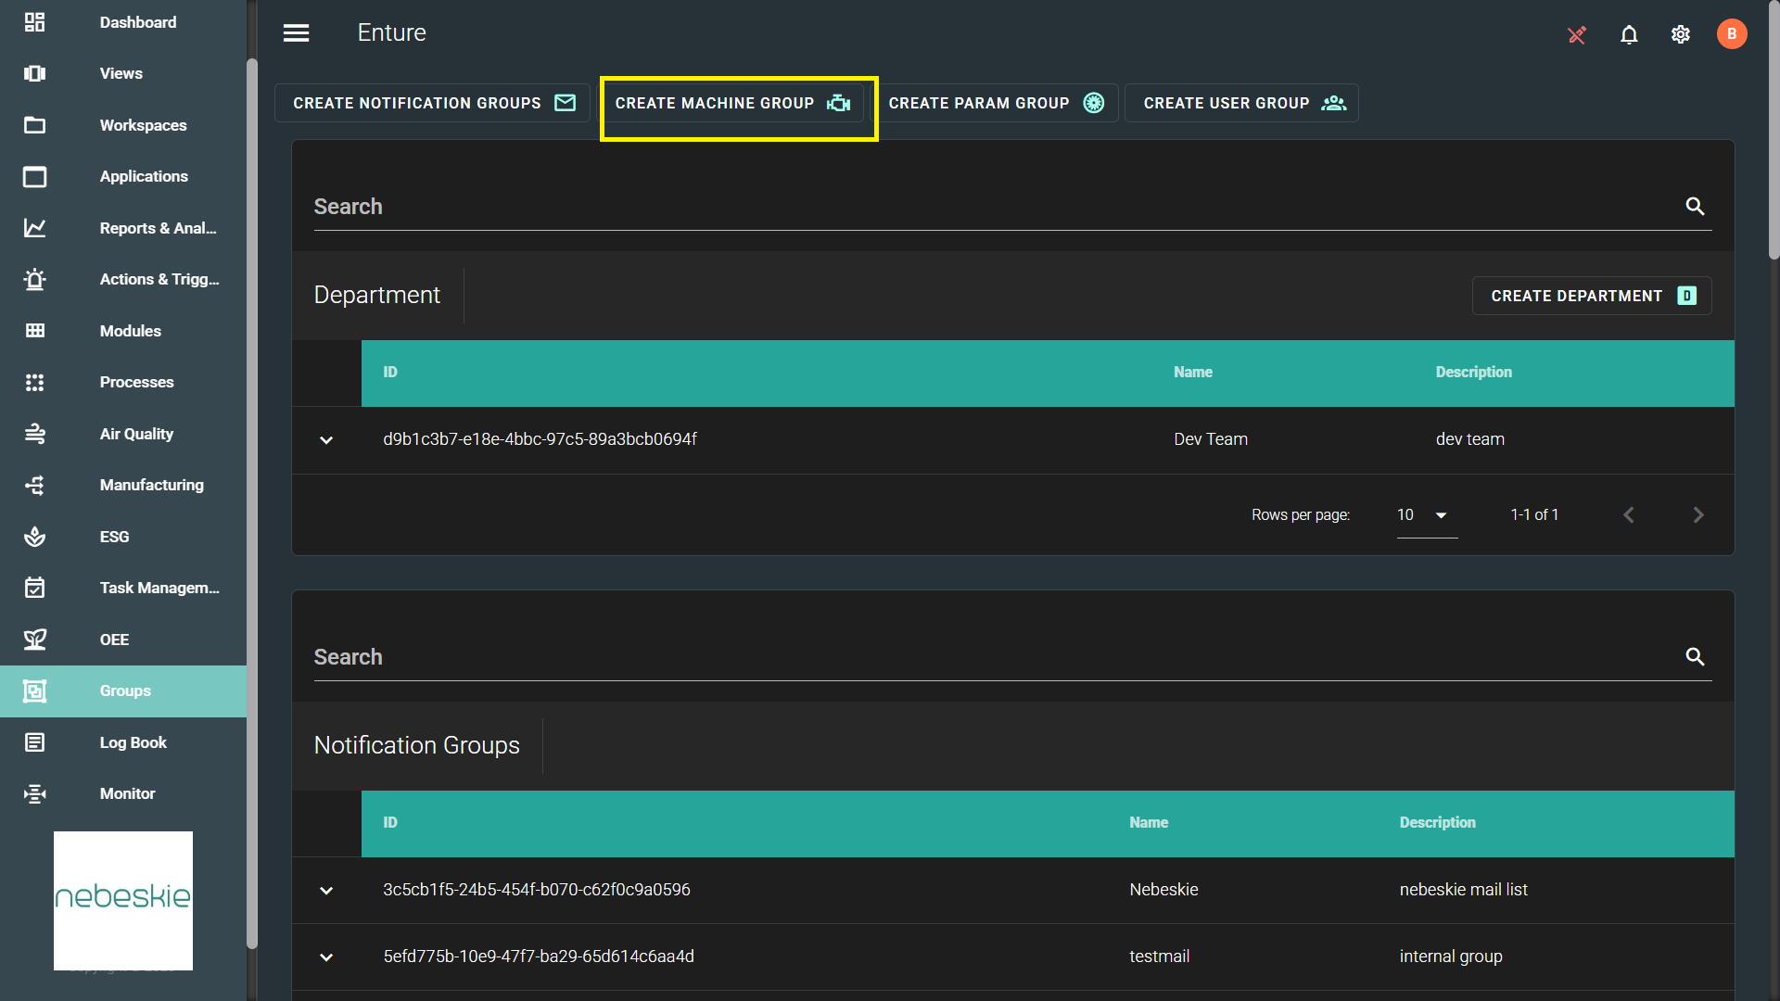Open the settings gear icon
Image resolution: width=1780 pixels, height=1001 pixels.
click(1681, 34)
